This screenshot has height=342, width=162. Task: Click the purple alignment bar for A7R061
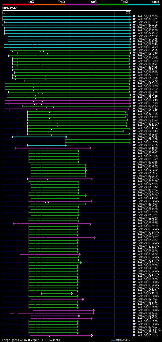pyautogui.click(x=67, y=109)
